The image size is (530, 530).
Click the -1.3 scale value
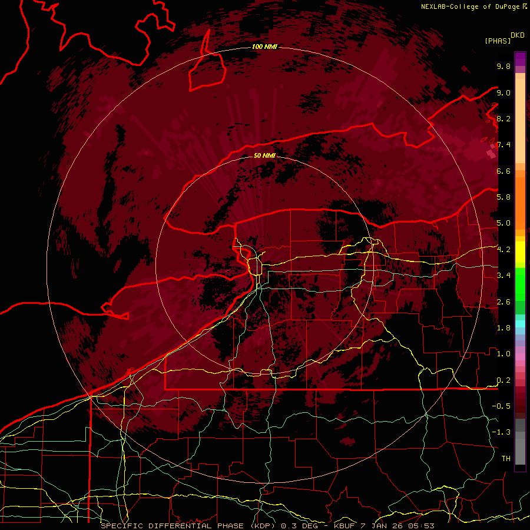click(501, 432)
